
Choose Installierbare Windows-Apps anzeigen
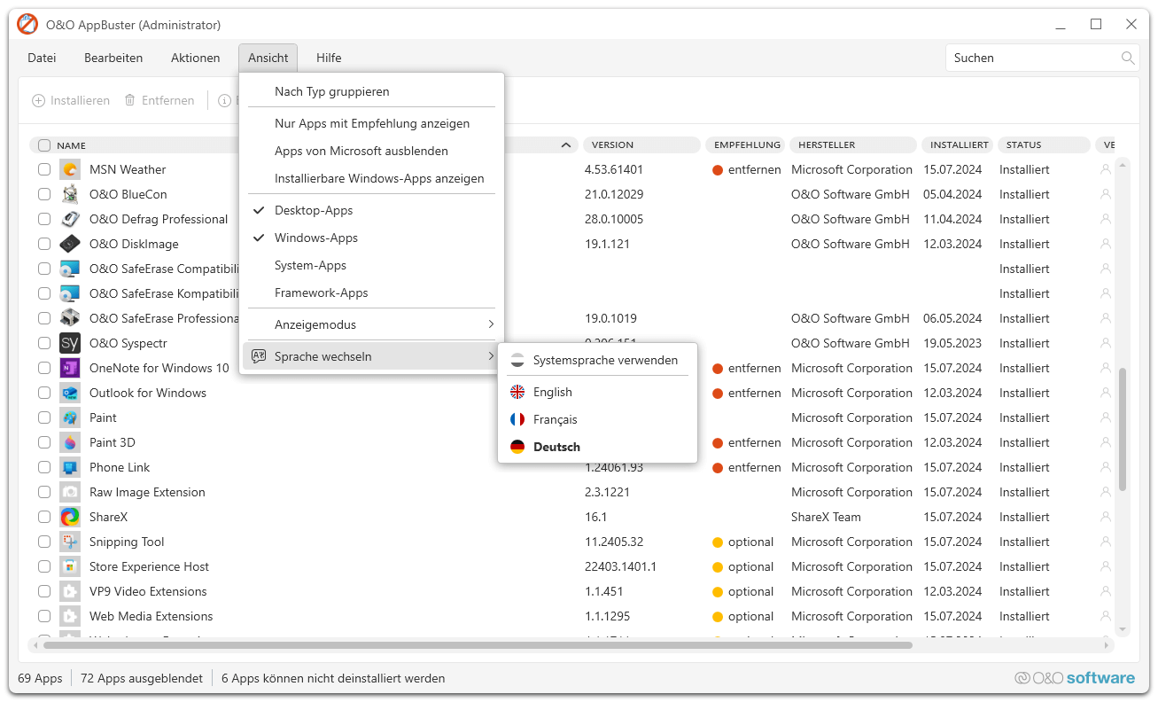[370, 178]
